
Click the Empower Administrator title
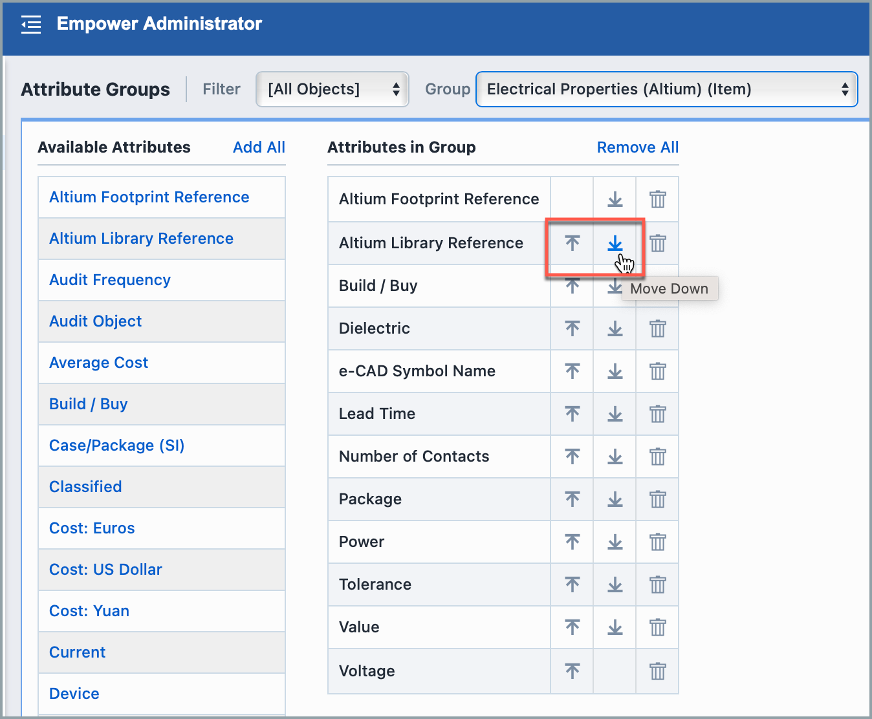point(159,23)
